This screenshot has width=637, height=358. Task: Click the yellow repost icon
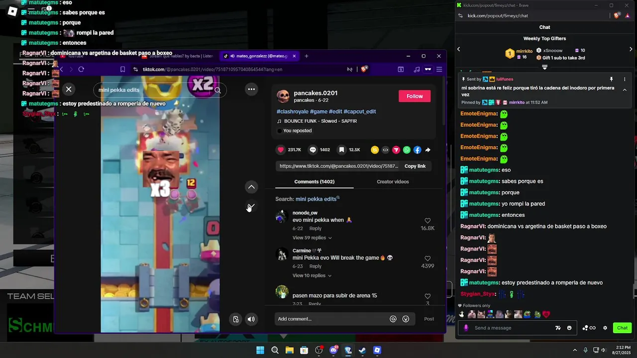click(x=375, y=150)
